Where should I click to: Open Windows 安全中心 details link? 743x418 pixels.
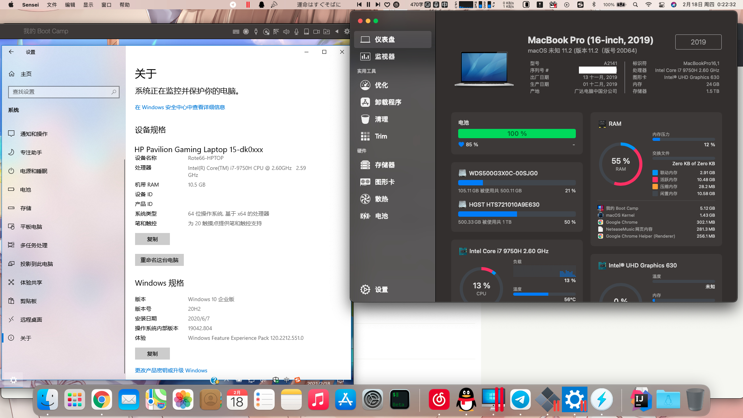coord(180,107)
